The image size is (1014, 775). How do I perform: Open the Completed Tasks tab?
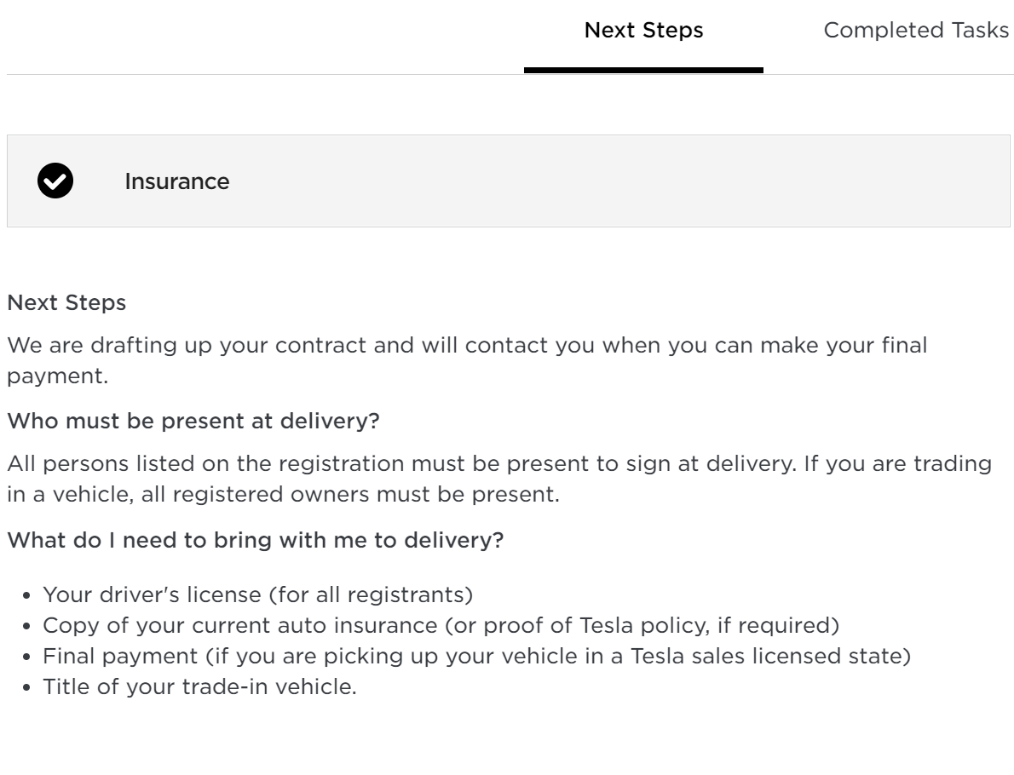click(x=916, y=31)
